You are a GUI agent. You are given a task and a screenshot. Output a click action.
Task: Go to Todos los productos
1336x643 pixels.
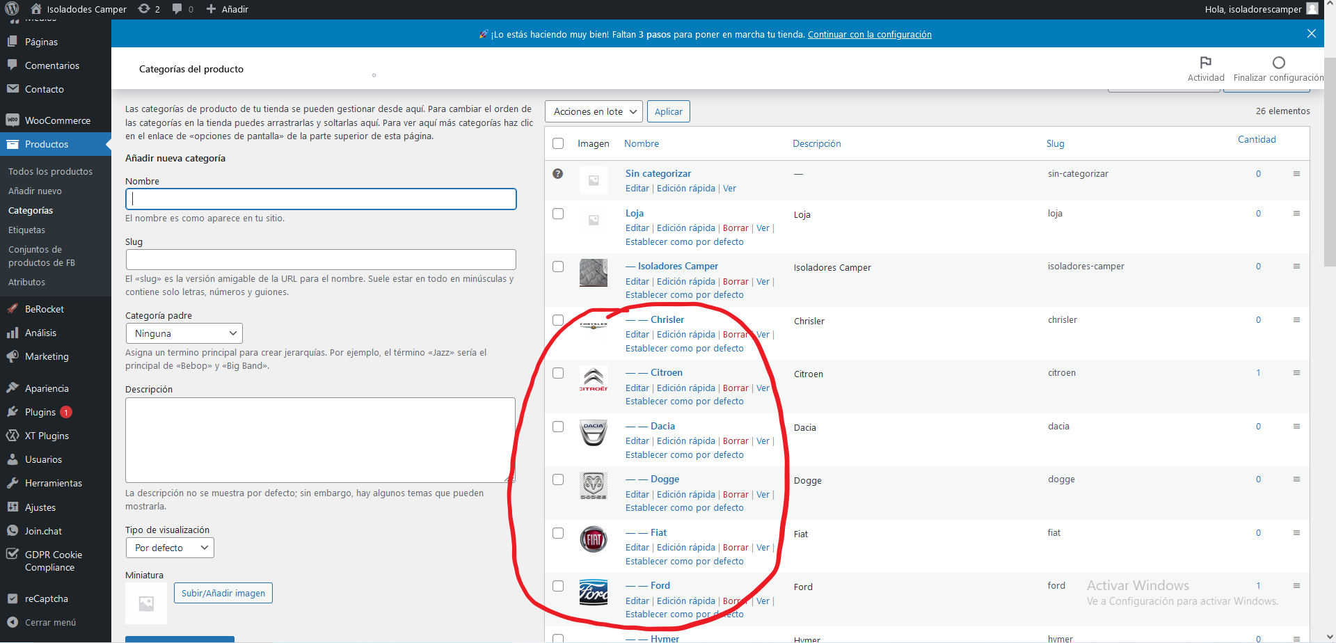tap(50, 171)
